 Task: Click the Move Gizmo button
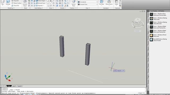point(109,3)
